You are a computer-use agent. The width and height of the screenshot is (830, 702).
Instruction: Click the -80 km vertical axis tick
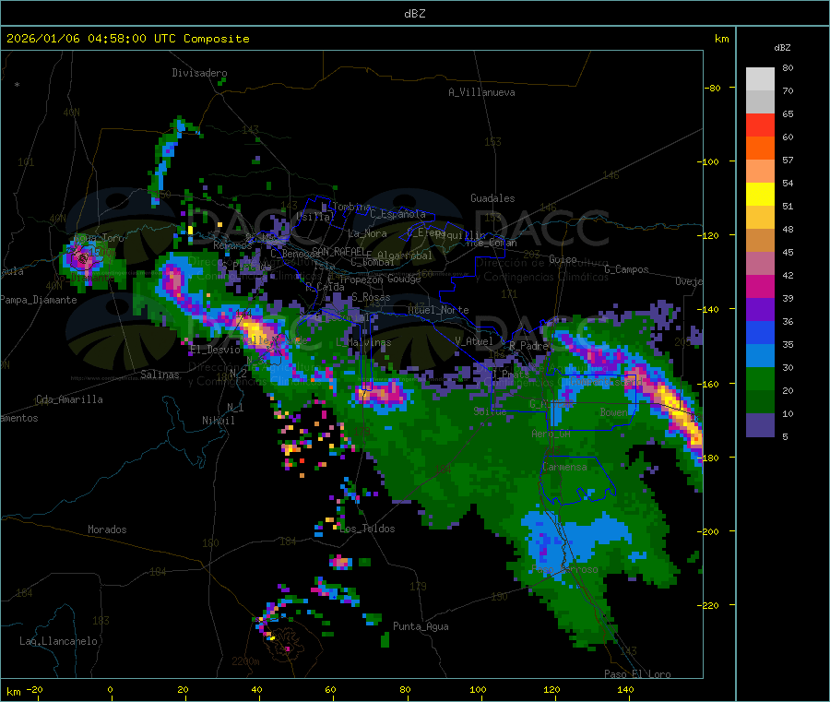click(712, 88)
